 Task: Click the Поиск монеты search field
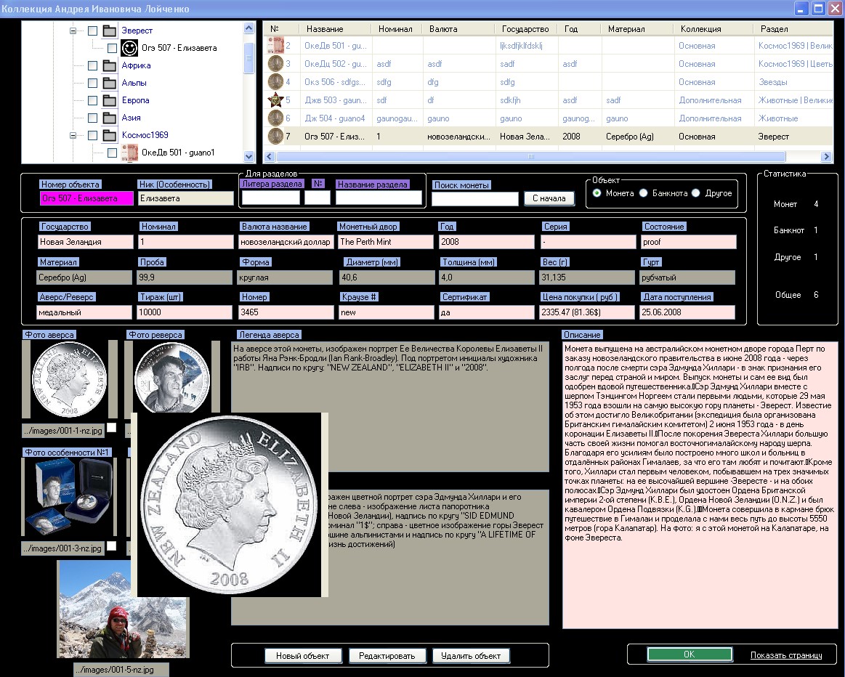tap(474, 199)
